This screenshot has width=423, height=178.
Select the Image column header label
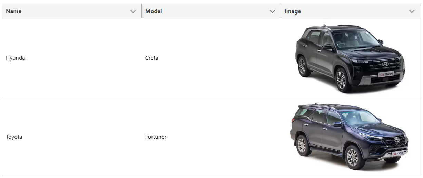click(x=293, y=11)
